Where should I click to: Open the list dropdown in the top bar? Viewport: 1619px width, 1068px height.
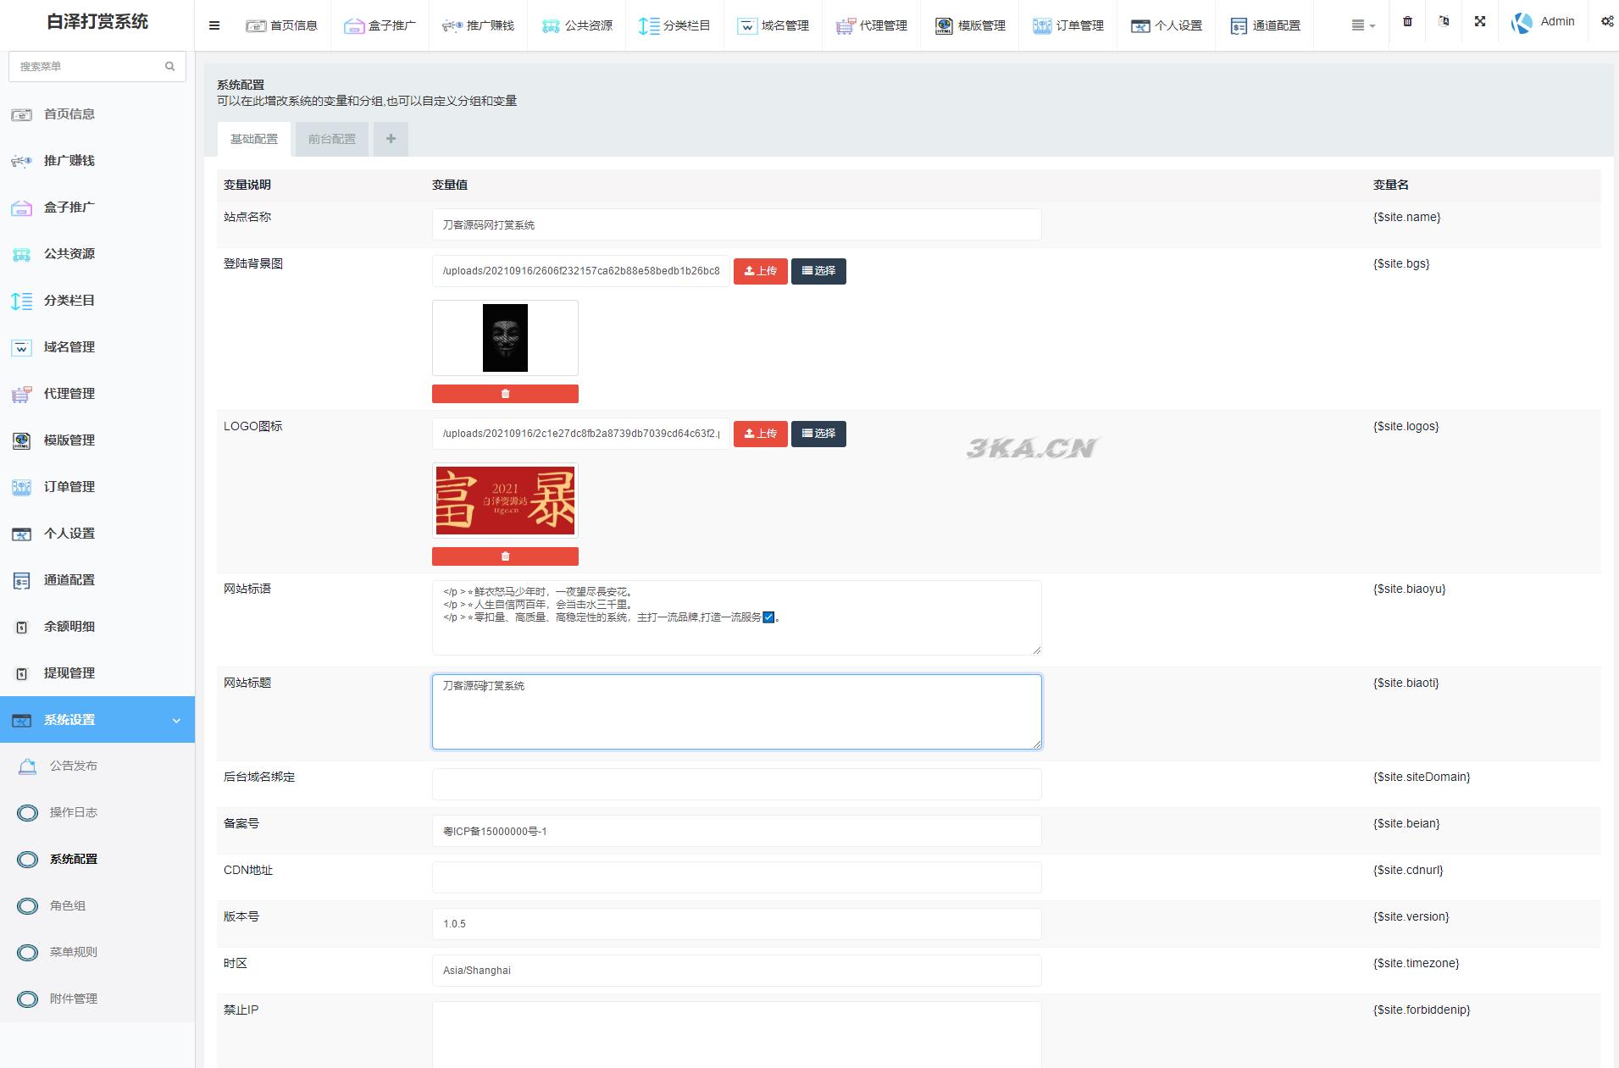pyautogui.click(x=1362, y=25)
